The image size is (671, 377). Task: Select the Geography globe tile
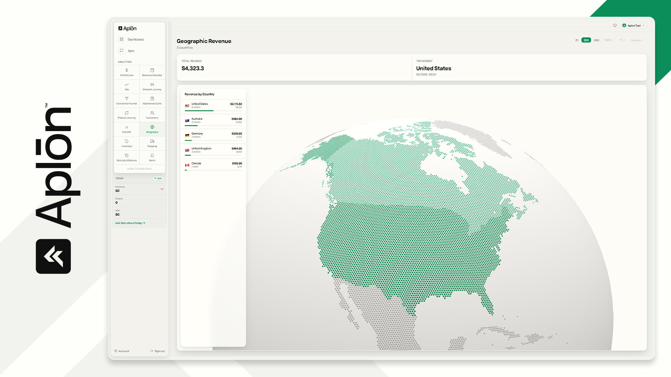152,129
